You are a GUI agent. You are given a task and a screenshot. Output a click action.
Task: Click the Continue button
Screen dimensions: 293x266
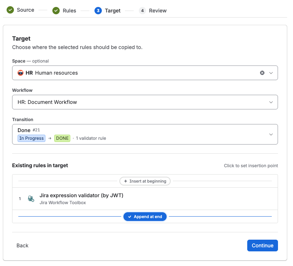tap(263, 246)
